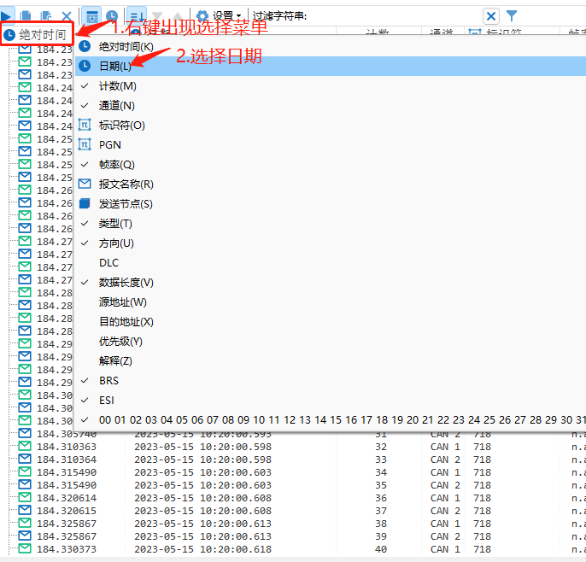Click blue cube icon beside 发送节点(S)
The width and height of the screenshot is (586, 562).
pos(85,203)
